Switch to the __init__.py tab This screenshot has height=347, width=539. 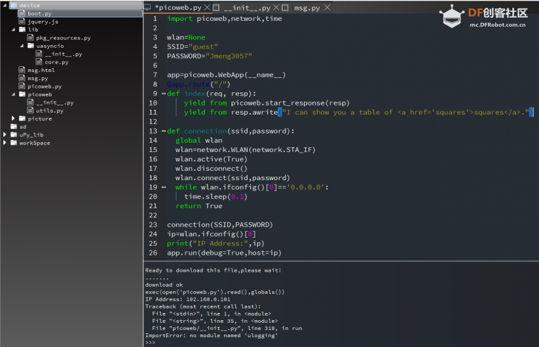tap(246, 8)
